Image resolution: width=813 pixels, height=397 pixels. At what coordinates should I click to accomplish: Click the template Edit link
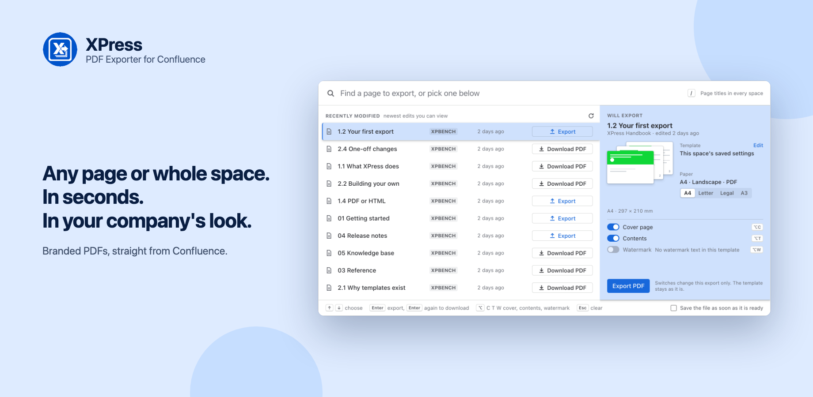point(758,146)
